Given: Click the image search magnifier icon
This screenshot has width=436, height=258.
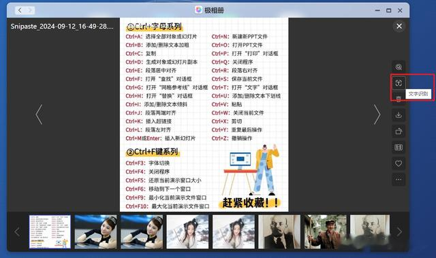Looking at the screenshot, I should pyautogui.click(x=399, y=67).
